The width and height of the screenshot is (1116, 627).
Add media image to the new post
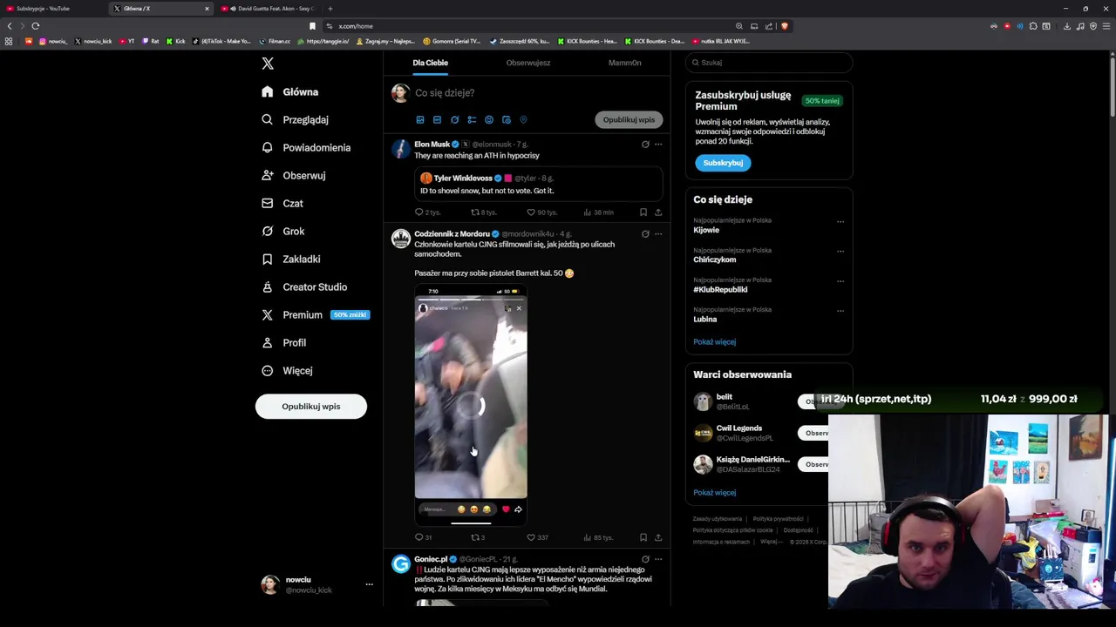(420, 119)
